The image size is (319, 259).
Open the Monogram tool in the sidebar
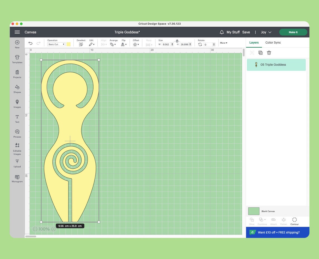[x=17, y=179]
